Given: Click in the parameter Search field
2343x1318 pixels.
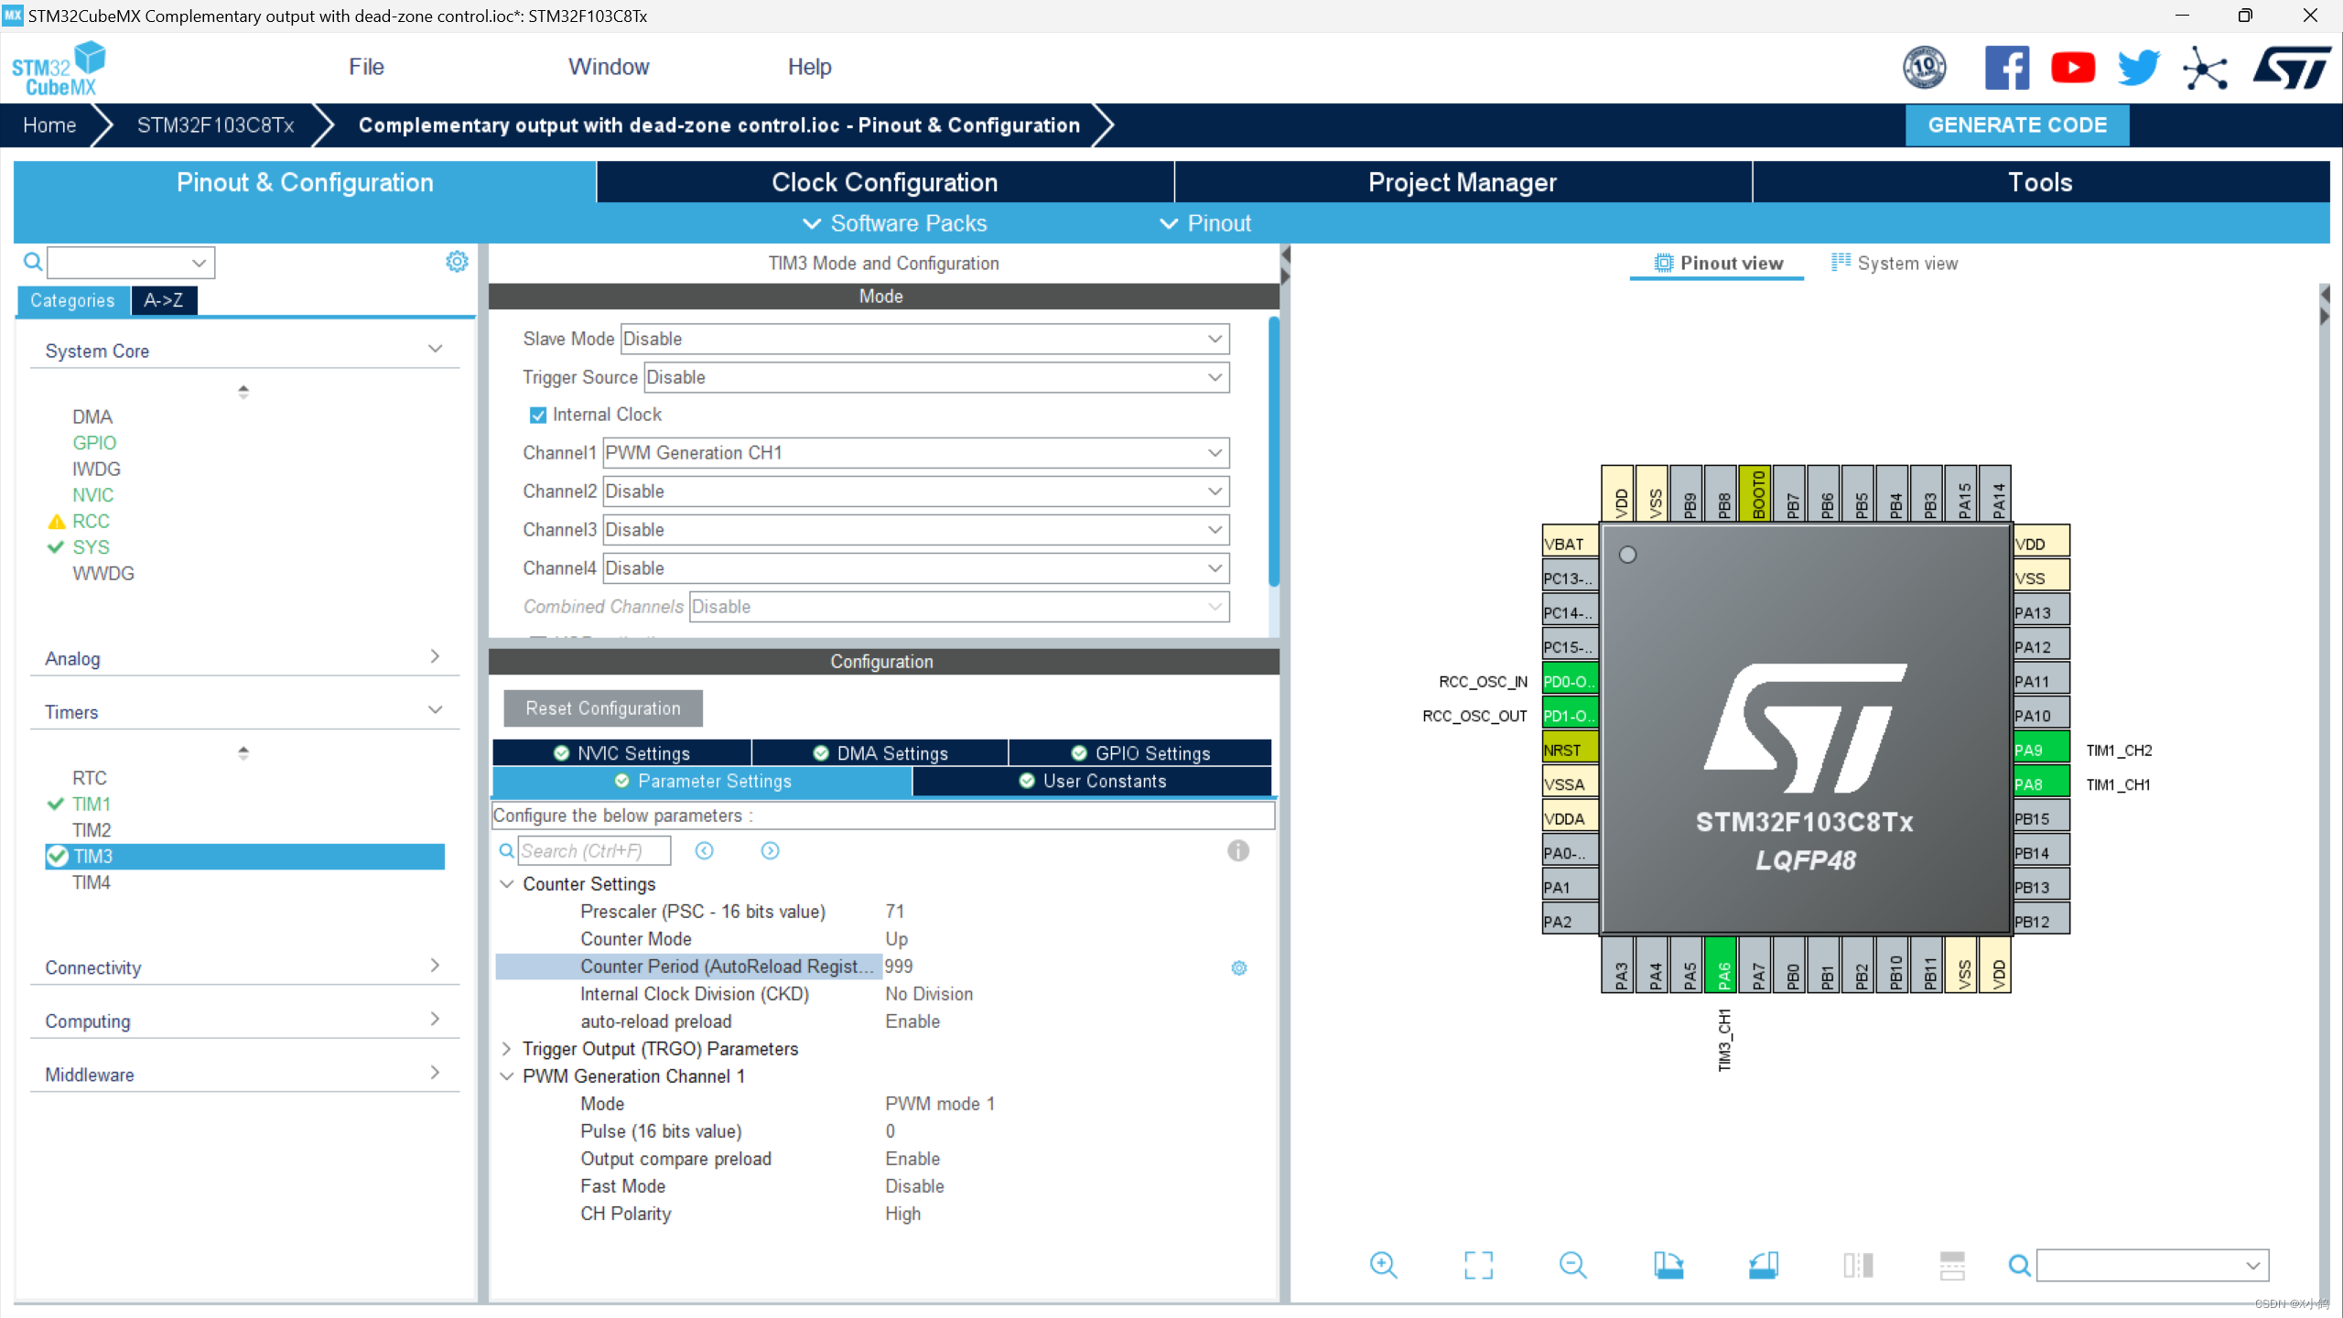Looking at the screenshot, I should (594, 851).
